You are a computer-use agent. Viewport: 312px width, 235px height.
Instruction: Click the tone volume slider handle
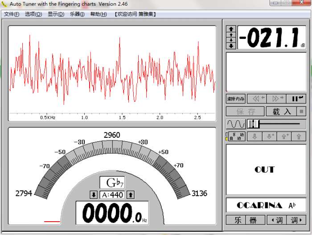pyautogui.click(x=253, y=124)
